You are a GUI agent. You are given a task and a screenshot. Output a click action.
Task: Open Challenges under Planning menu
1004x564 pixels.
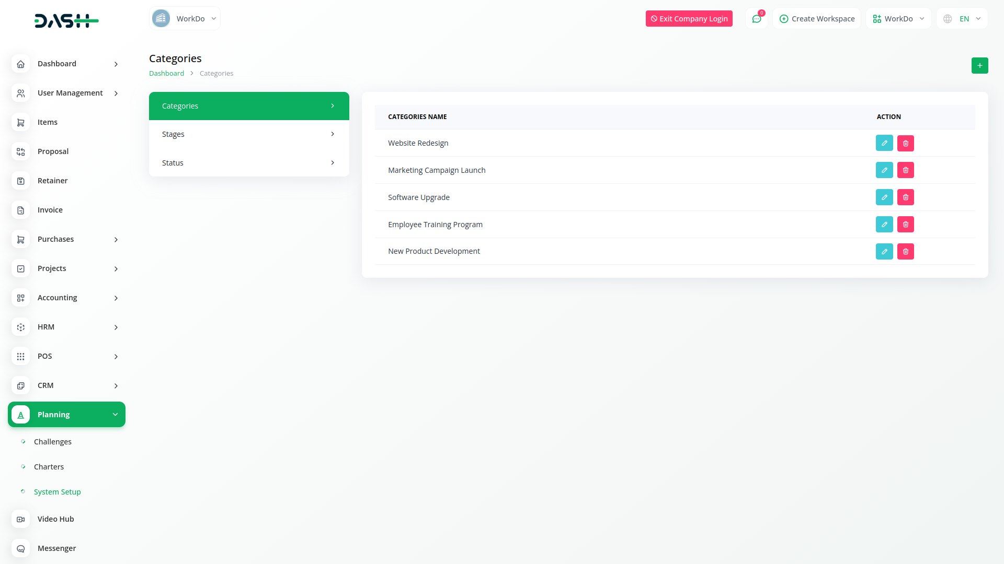pos(53,442)
